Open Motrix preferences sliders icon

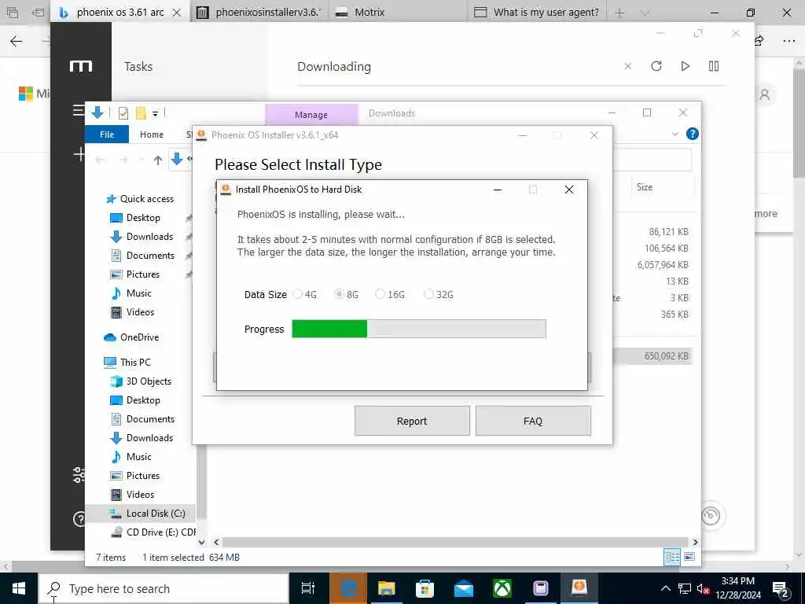pos(79,474)
